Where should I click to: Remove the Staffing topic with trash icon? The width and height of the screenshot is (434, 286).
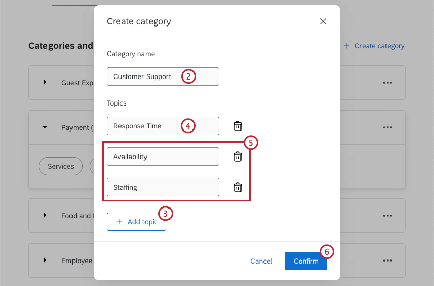click(238, 187)
